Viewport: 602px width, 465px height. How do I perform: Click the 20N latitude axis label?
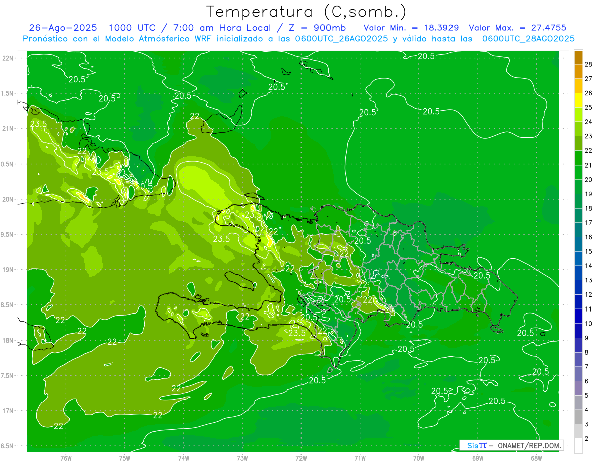pyautogui.click(x=7, y=199)
